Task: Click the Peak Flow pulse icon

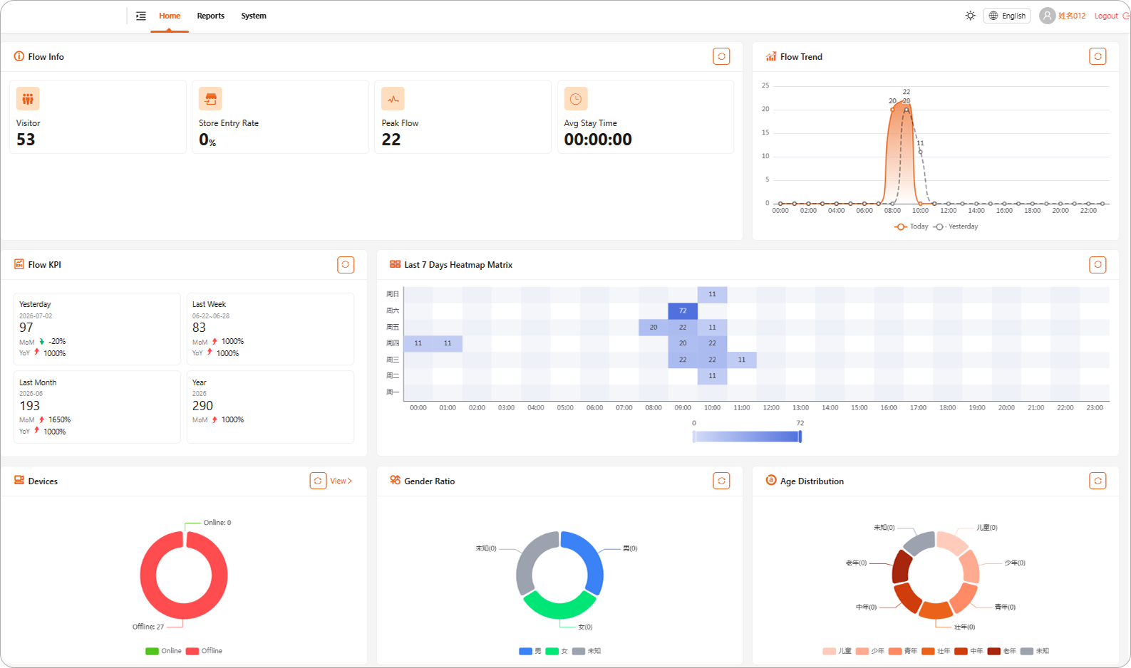Action: (393, 99)
